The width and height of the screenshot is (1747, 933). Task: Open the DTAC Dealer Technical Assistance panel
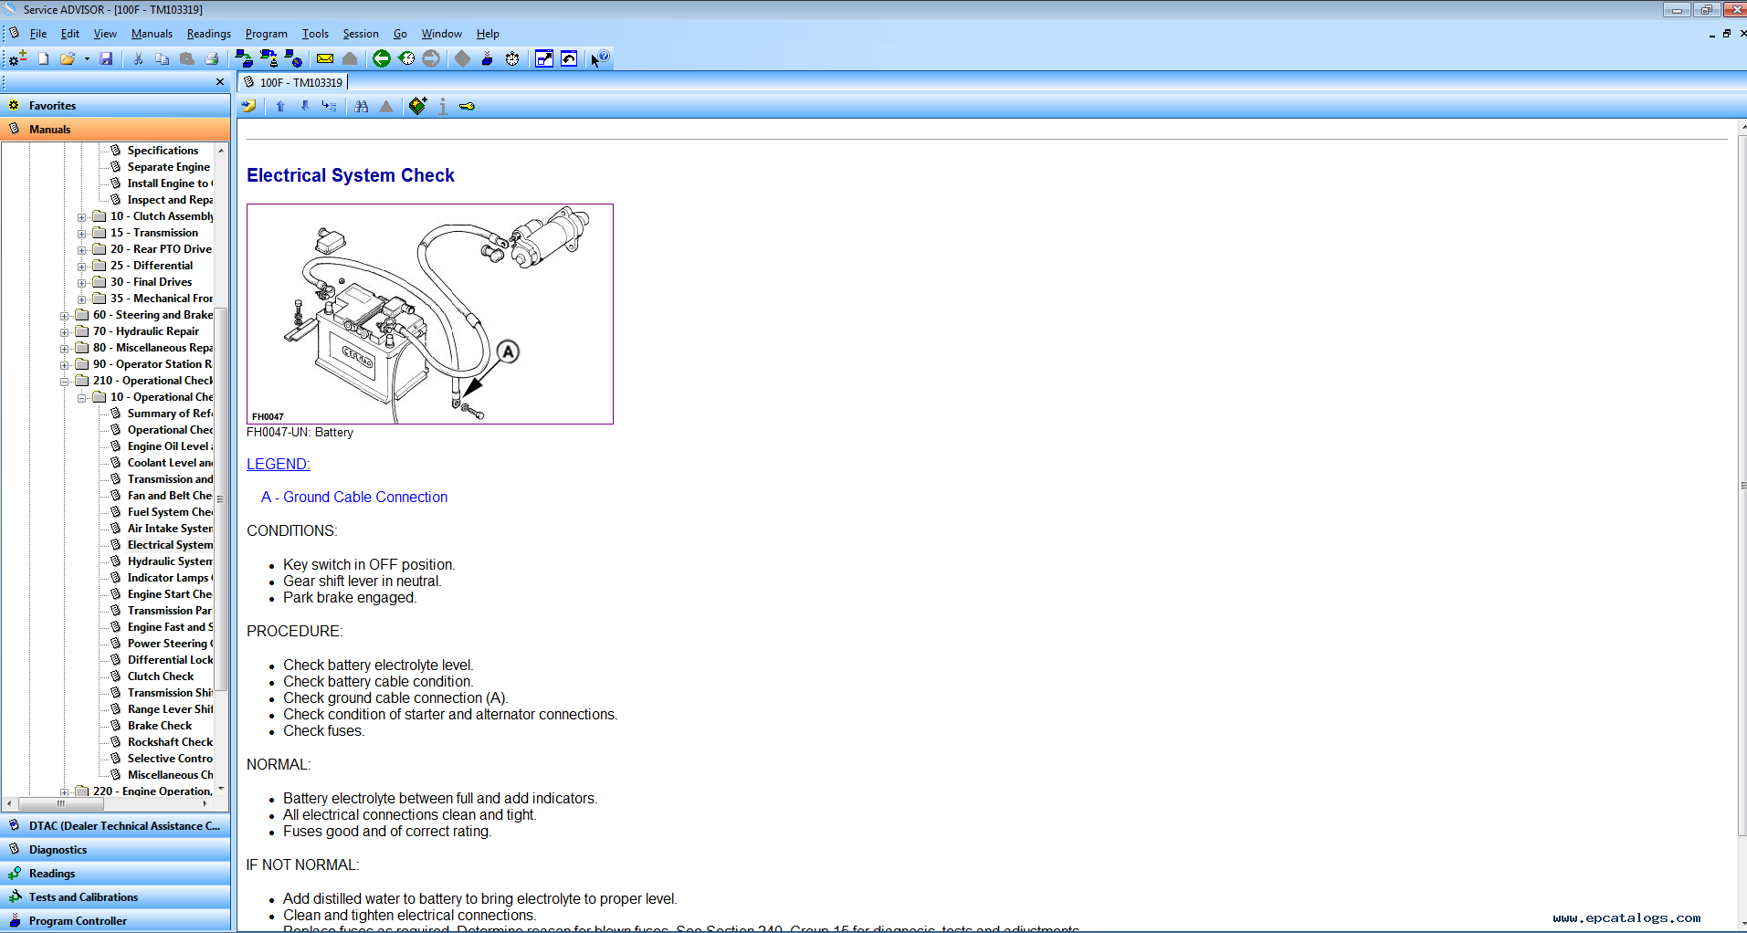click(x=115, y=826)
